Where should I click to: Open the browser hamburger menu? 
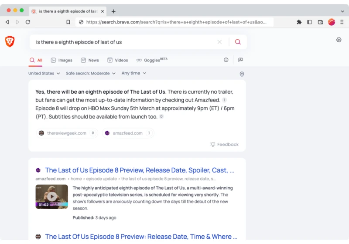point(342,22)
